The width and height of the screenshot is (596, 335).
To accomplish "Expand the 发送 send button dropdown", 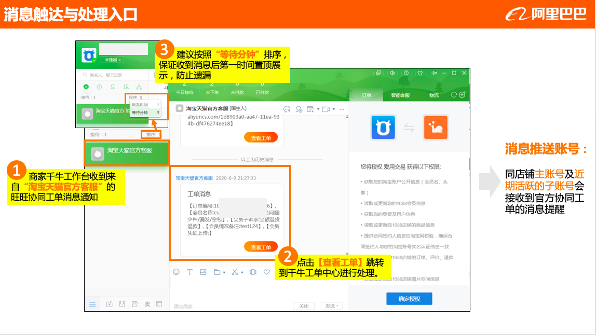I will (x=337, y=306).
